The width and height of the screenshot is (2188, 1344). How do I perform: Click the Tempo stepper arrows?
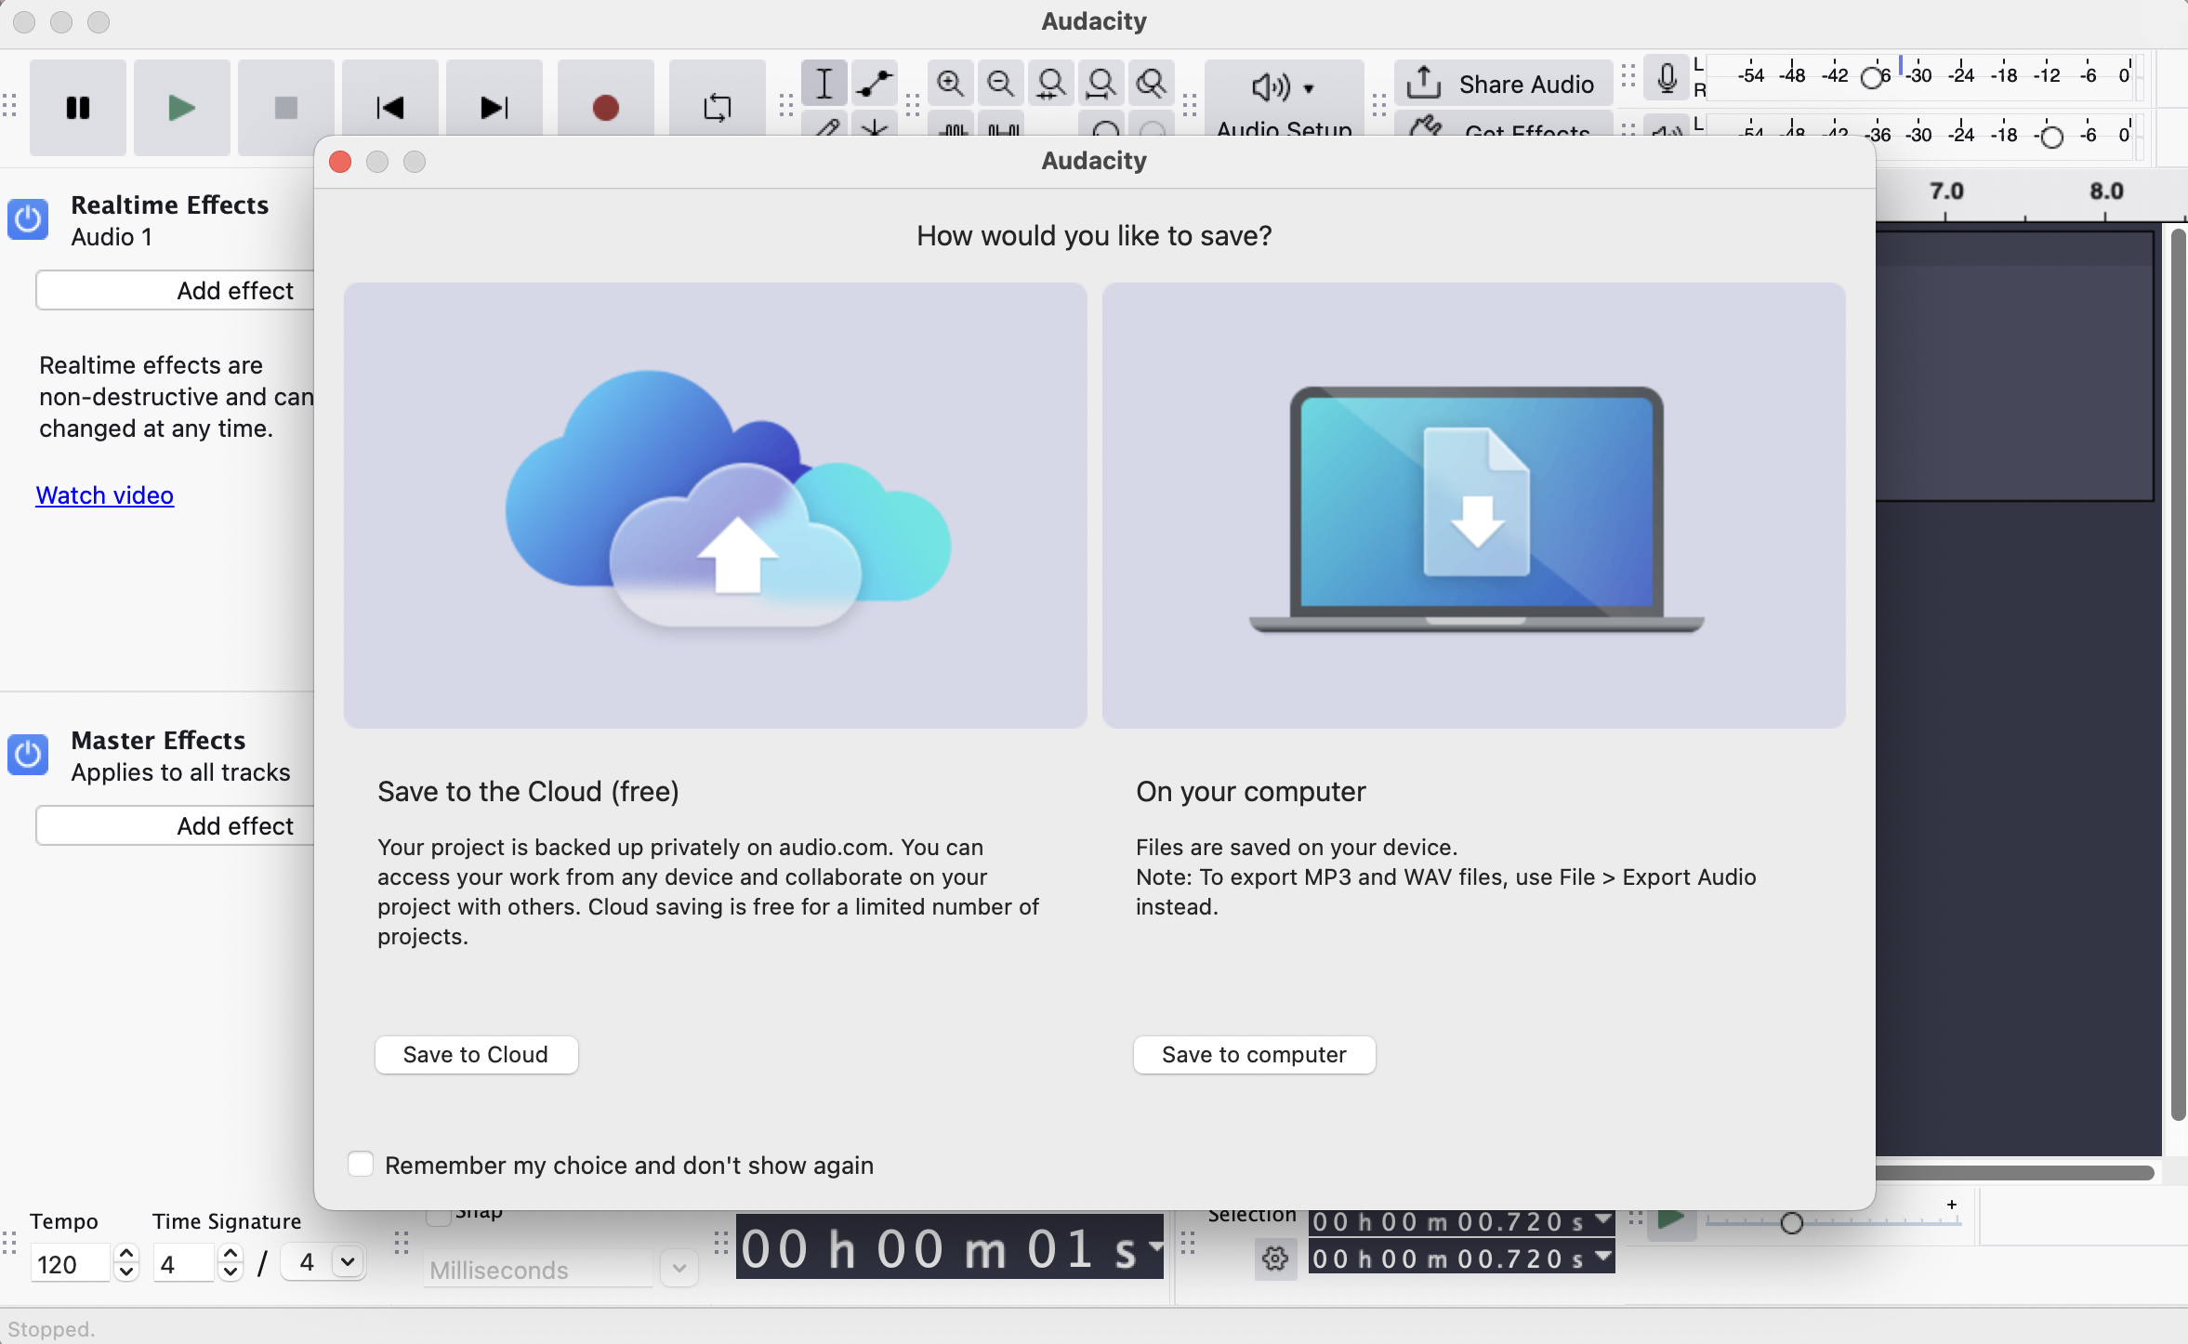[125, 1264]
